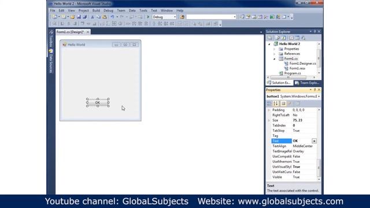The width and height of the screenshot is (370, 208).
Task: Select Form1.resx in Solution Explorer
Action: pyautogui.click(x=297, y=68)
